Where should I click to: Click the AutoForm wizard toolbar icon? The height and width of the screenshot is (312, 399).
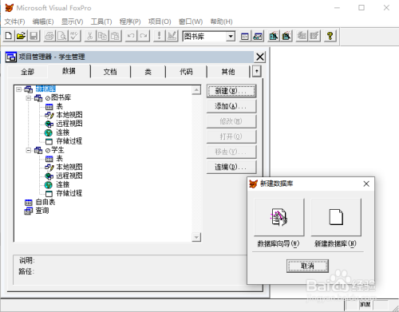click(302, 36)
